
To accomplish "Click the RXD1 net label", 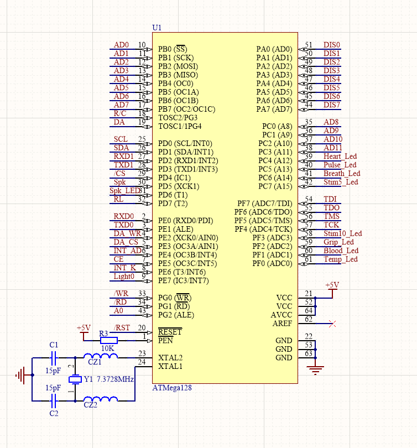I will (x=123, y=157).
